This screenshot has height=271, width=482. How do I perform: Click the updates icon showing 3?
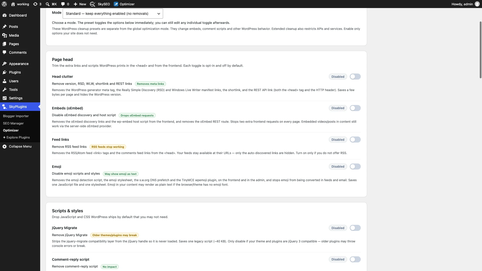point(35,4)
